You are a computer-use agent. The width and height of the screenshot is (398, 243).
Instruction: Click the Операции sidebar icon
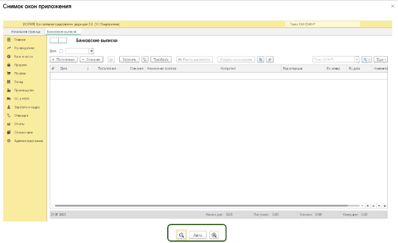[9, 115]
